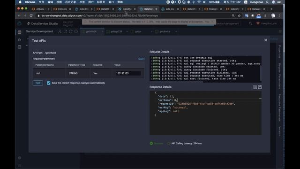The image size is (300, 169).
Task: Open the API list sidebar icon
Action: pyautogui.click(x=20, y=32)
